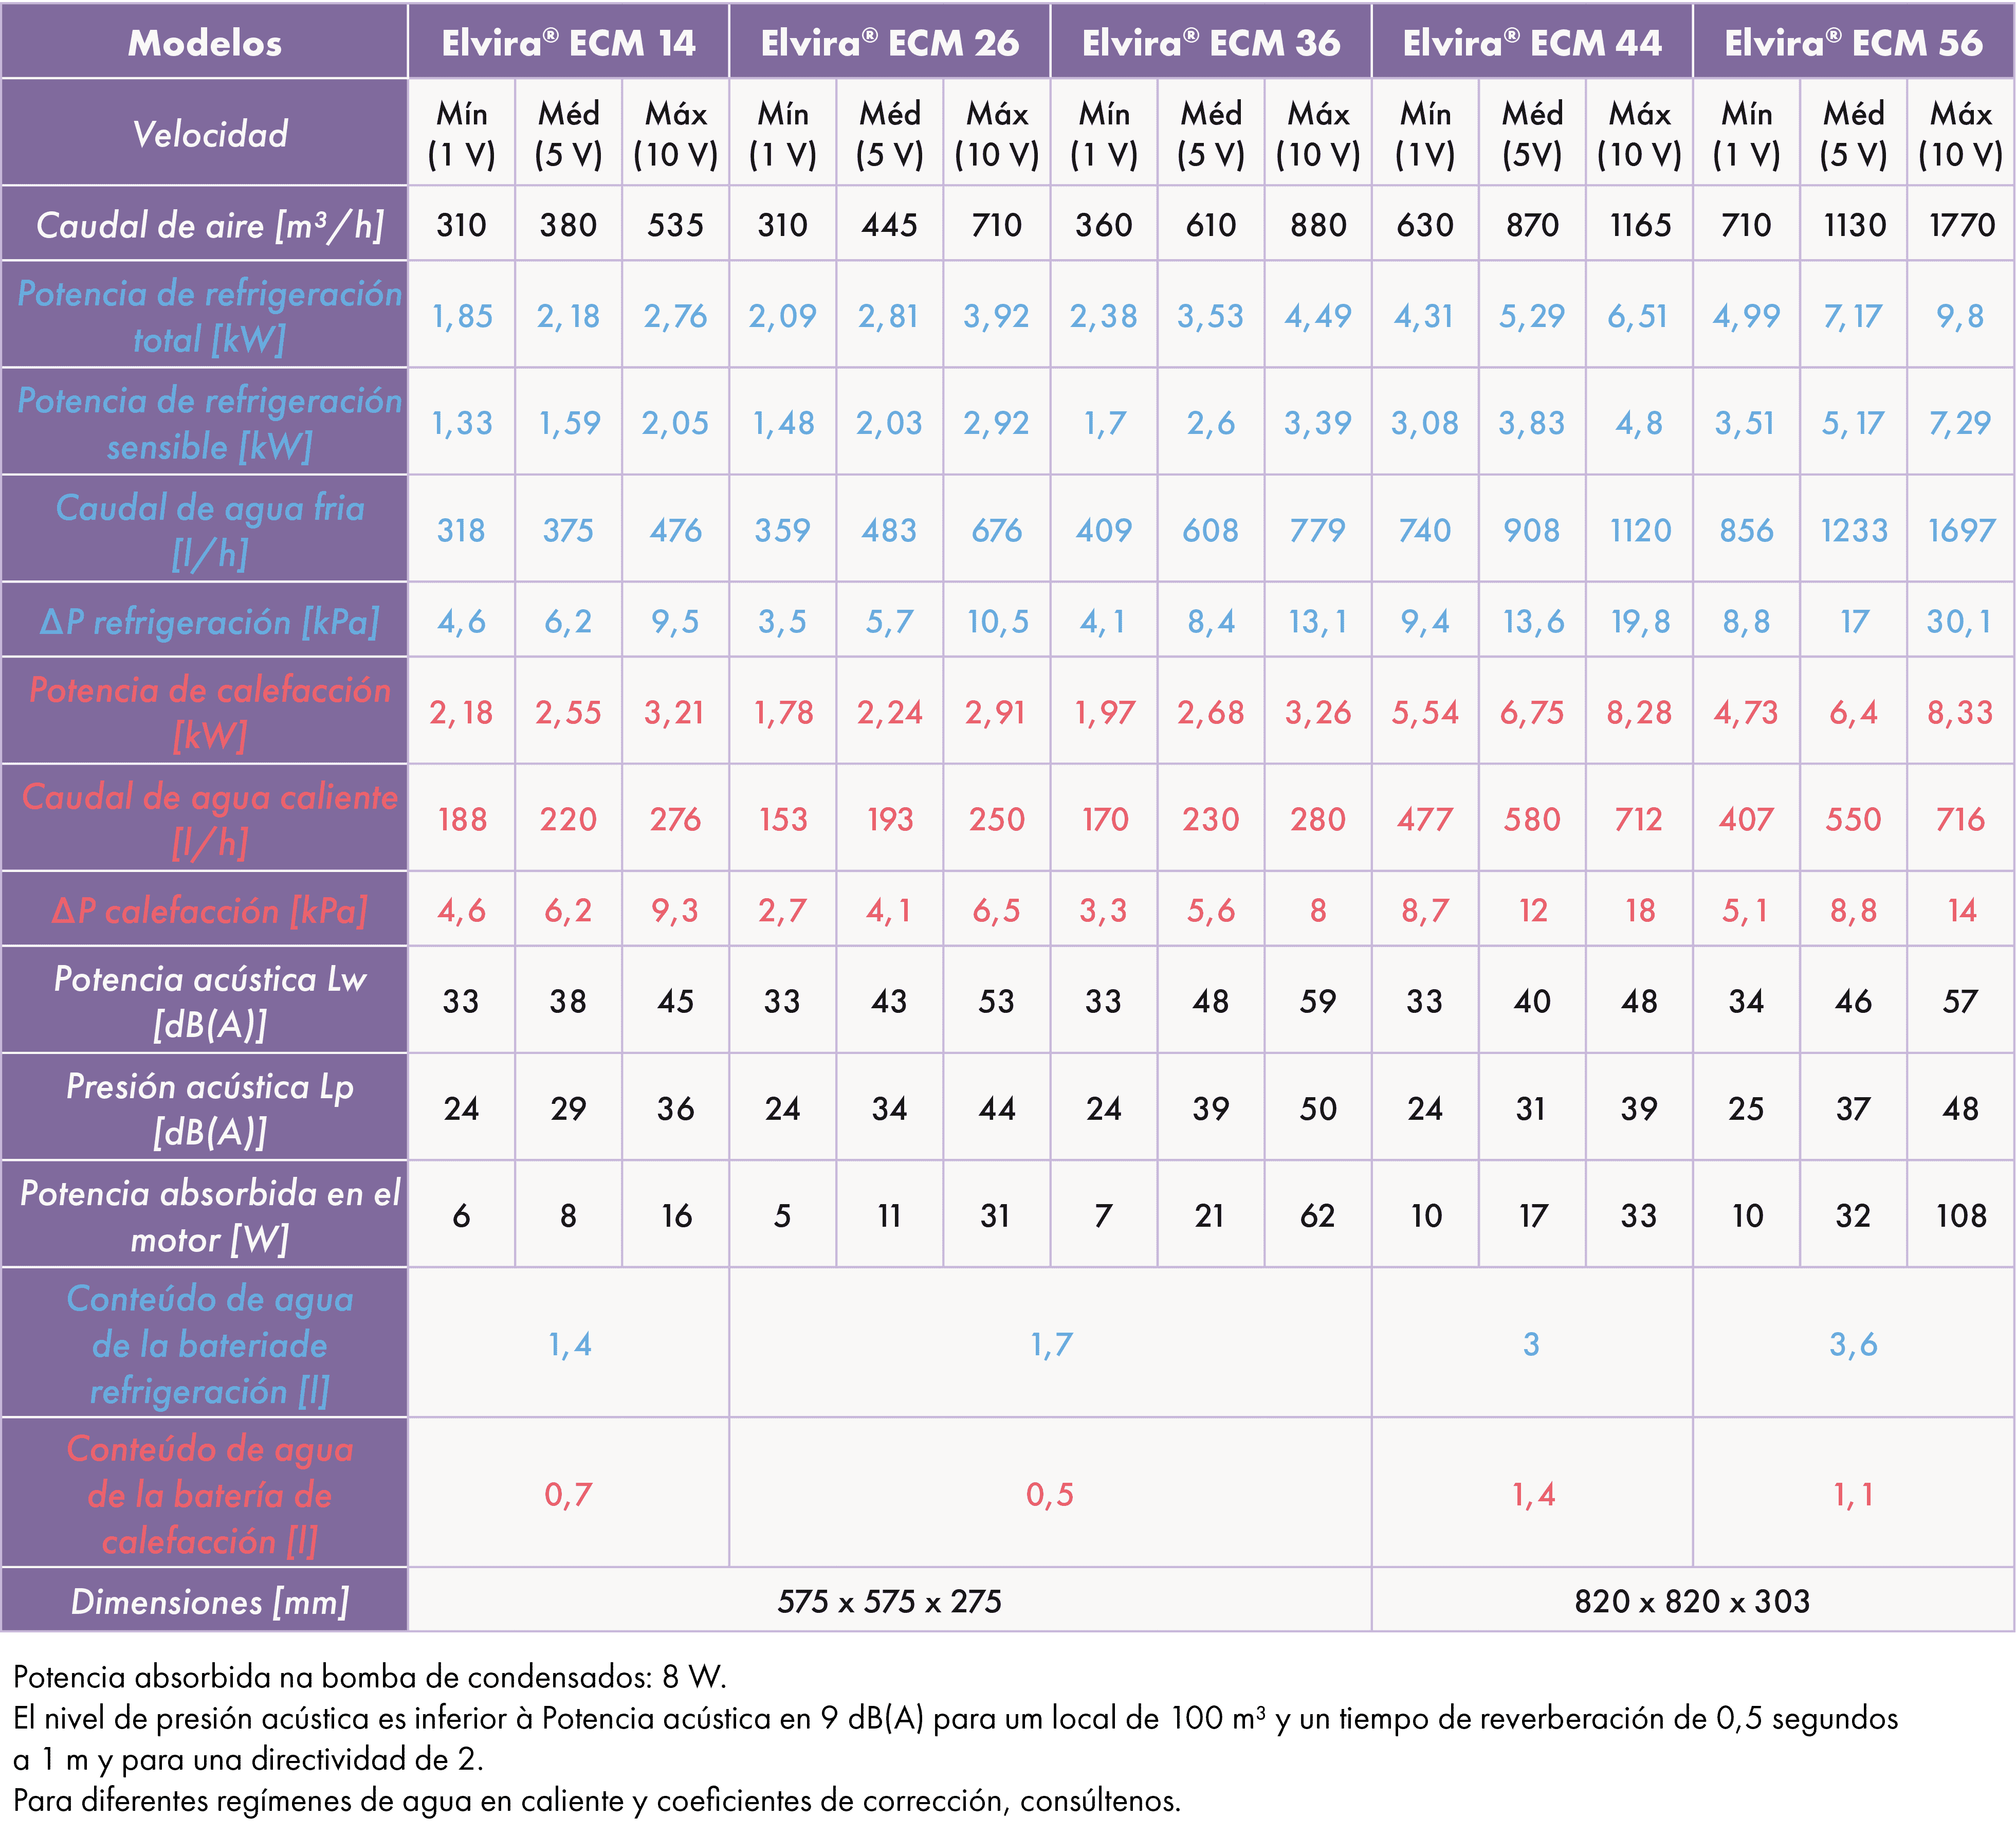Click the Elvira ECM 26 column header
The width and height of the screenshot is (2016, 1836).
(x=889, y=42)
